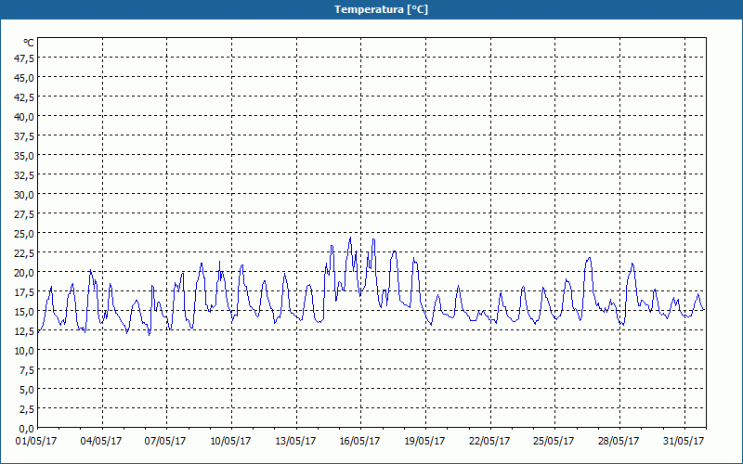This screenshot has height=464, width=743.
Task: Click the 22/05/17 date label
Action: tap(489, 442)
